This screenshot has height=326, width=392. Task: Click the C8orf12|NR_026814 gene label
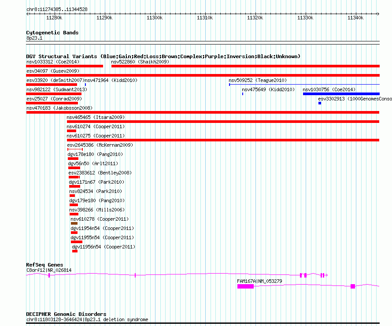point(48,270)
